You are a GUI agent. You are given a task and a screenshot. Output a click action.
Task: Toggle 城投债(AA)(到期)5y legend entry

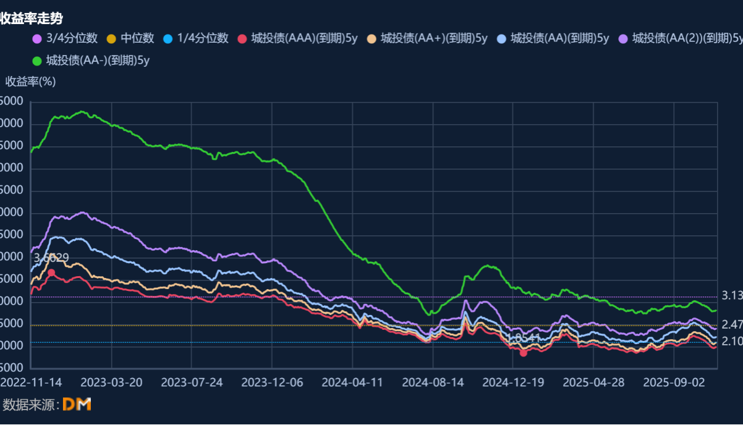[x=553, y=38]
